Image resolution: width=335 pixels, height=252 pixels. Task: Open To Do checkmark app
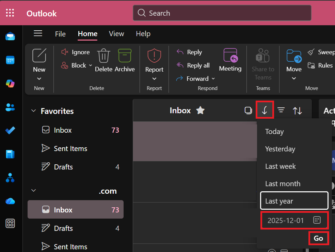click(10, 130)
